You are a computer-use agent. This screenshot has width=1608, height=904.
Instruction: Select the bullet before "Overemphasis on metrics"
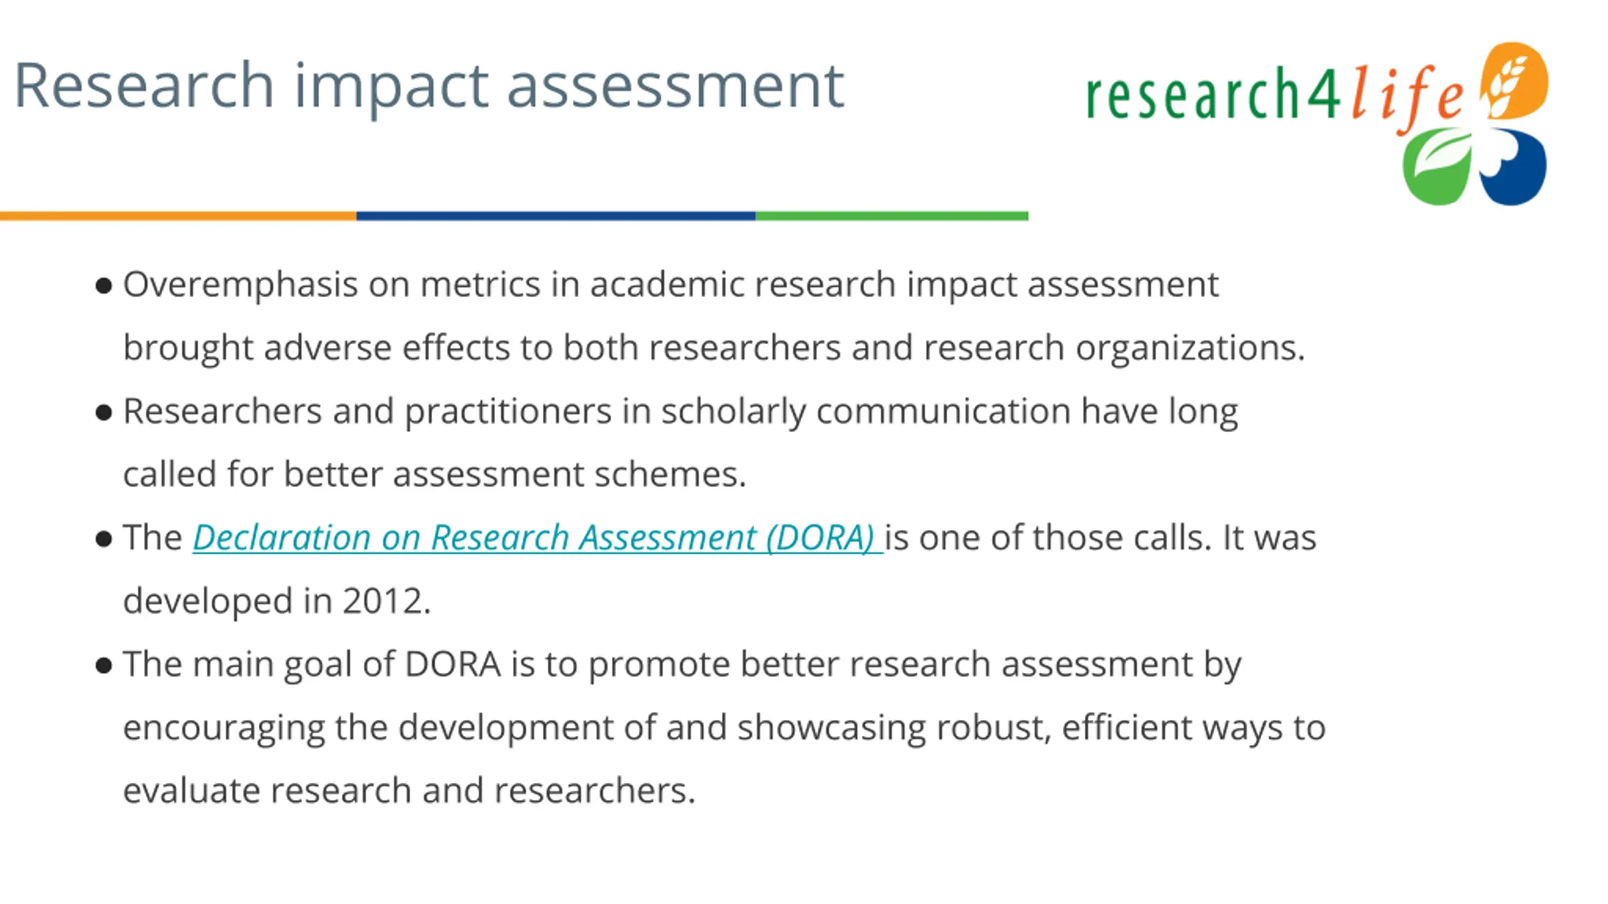point(104,286)
